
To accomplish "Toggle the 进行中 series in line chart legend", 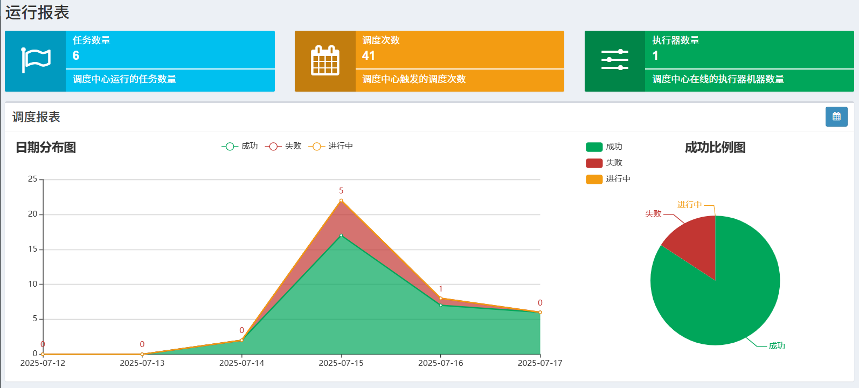I will 330,146.
